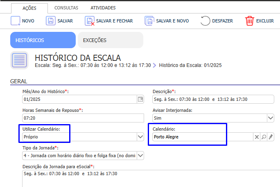
Task: Expand the Tipo da Jornada dropdown
Action: pyautogui.click(x=140, y=156)
